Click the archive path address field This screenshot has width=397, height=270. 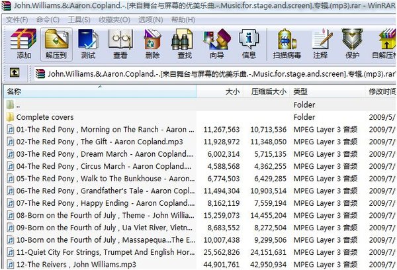(x=214, y=73)
